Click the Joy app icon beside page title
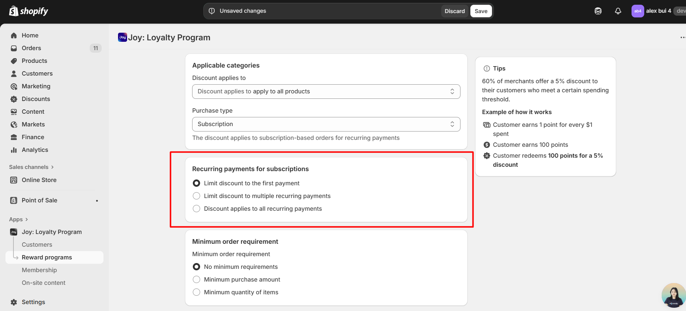 click(x=122, y=37)
